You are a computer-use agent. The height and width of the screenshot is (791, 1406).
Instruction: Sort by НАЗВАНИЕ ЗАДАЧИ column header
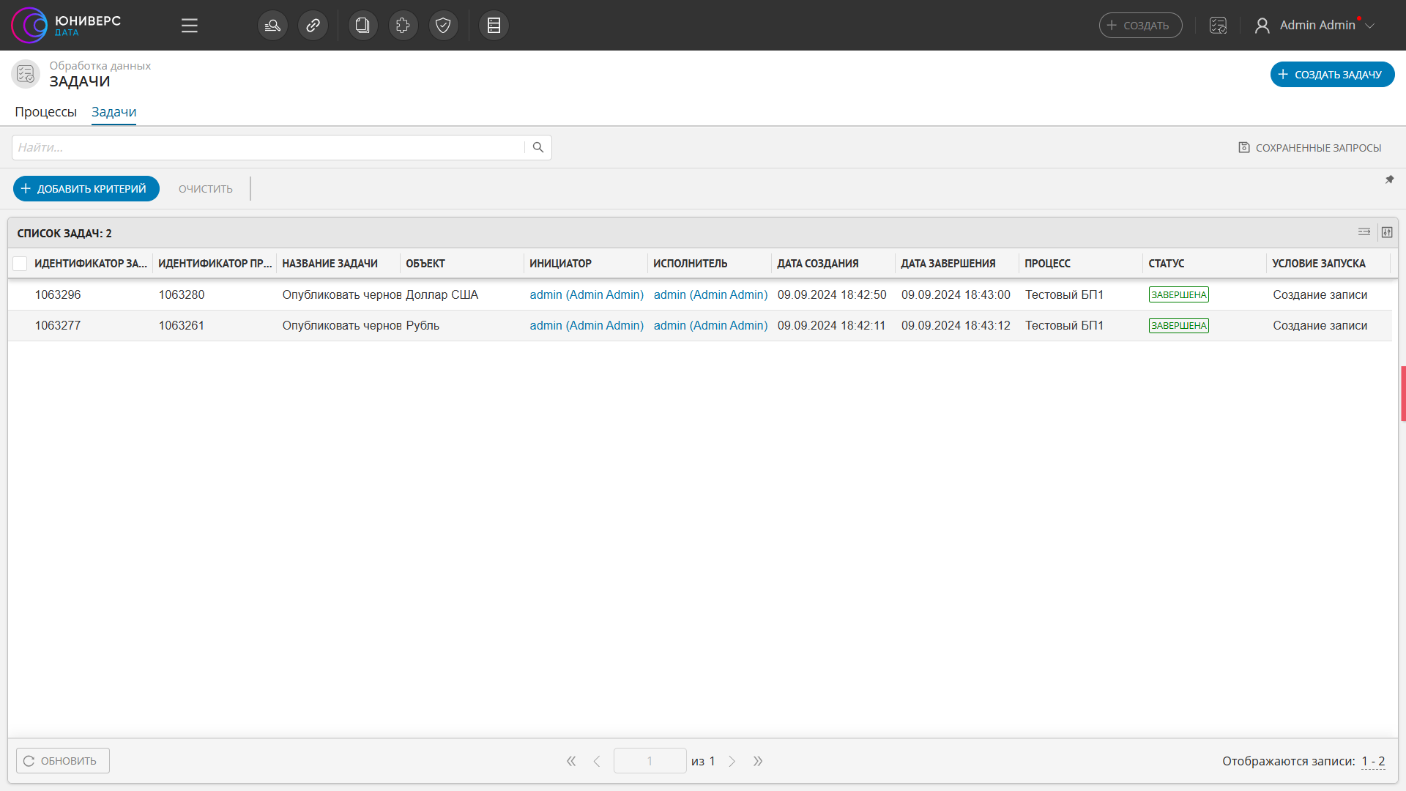pyautogui.click(x=330, y=264)
